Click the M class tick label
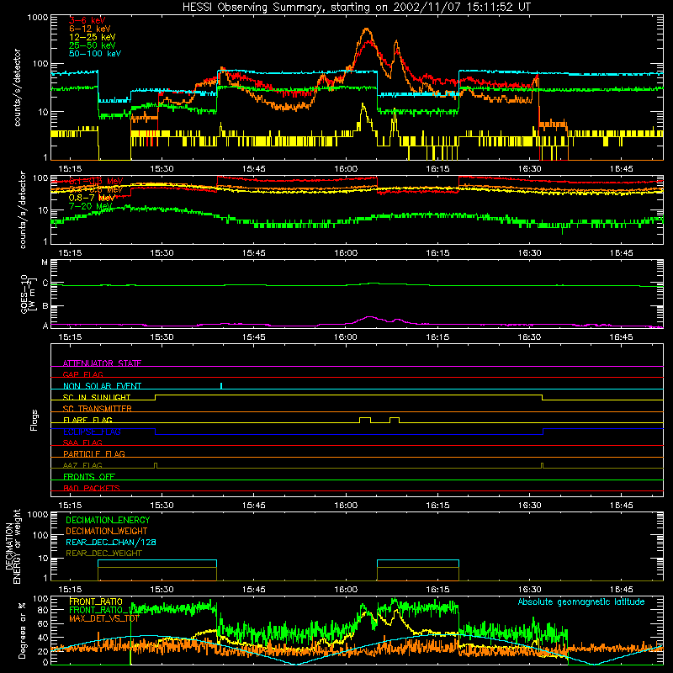Image resolution: width=673 pixels, height=673 pixels. pos(45,262)
